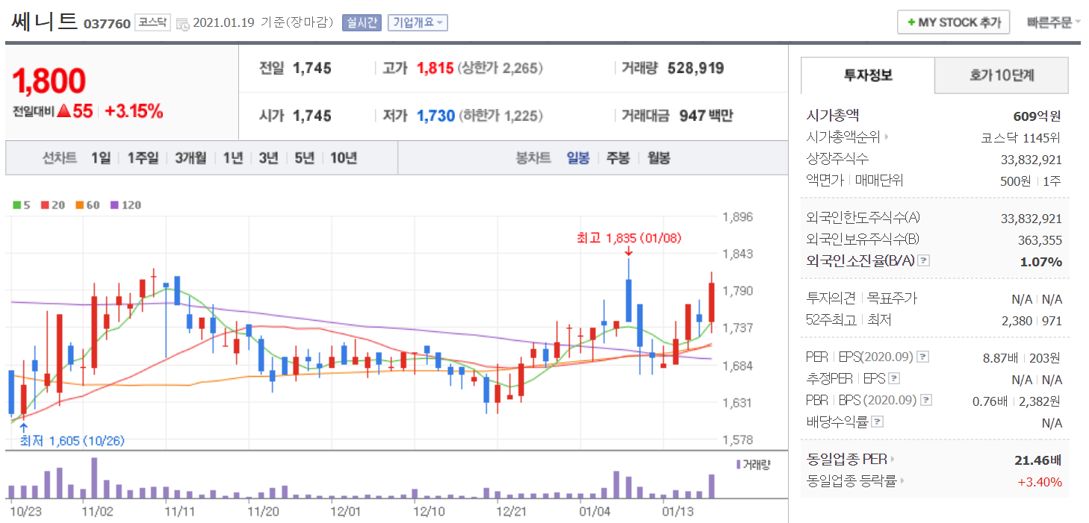1089x523 pixels.
Task: Click the help icon next to PER | EPS(2020.09)
Action: [922, 357]
